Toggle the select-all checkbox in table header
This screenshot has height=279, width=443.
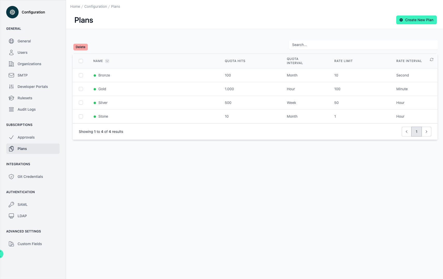pos(81,61)
